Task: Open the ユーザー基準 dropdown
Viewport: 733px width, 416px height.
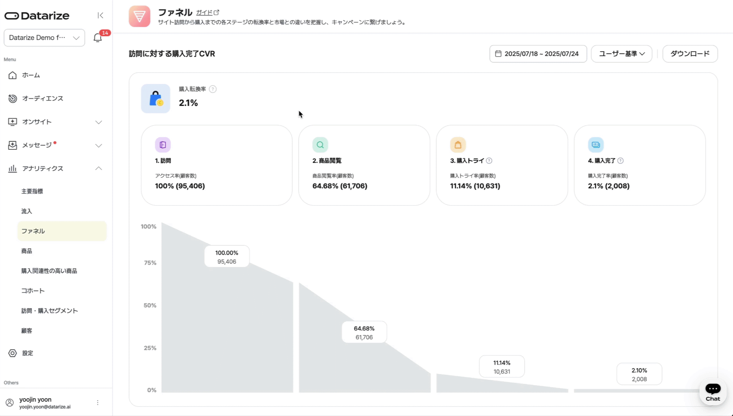Action: [x=621, y=54]
